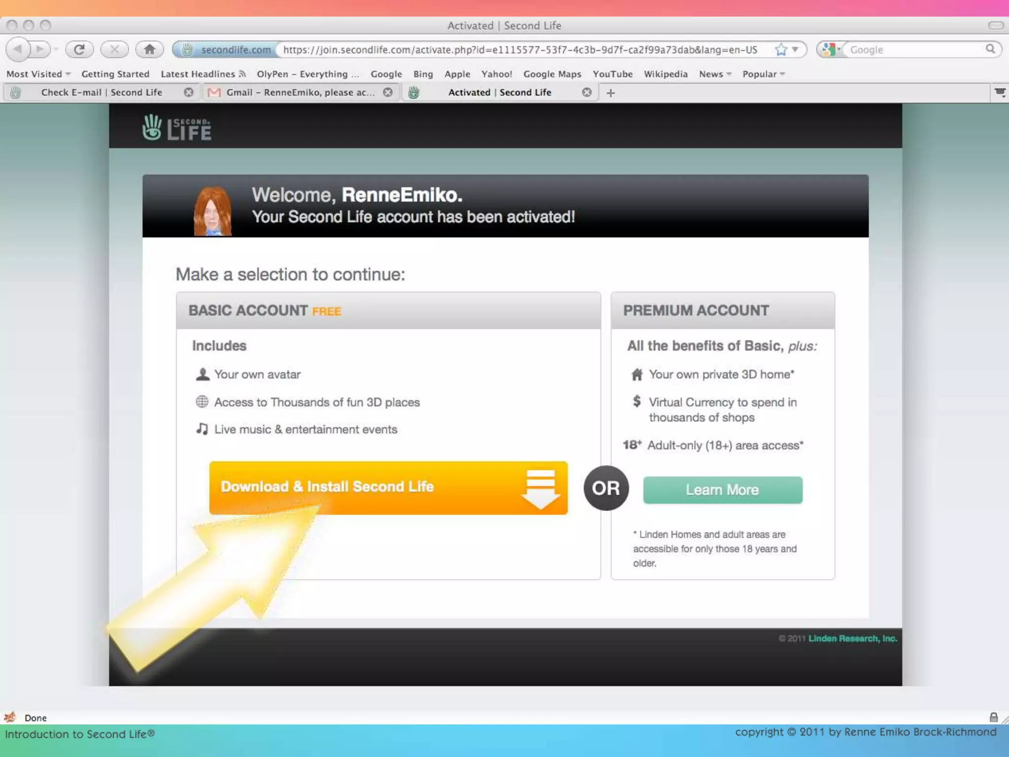Click the Reload page icon
1009x757 pixels.
pyautogui.click(x=79, y=49)
